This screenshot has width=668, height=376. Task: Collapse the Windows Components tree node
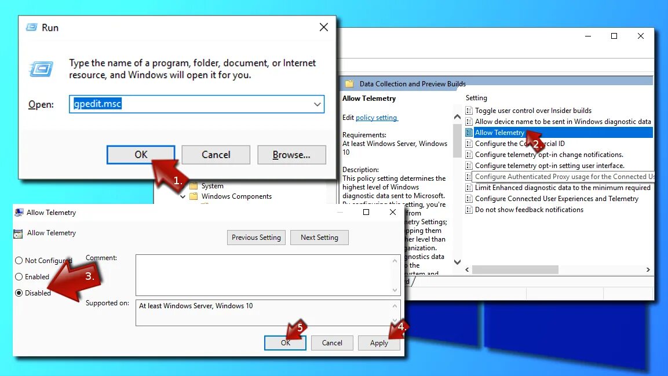(182, 197)
